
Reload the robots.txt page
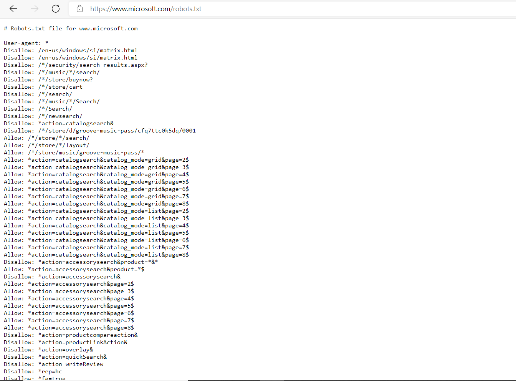56,8
